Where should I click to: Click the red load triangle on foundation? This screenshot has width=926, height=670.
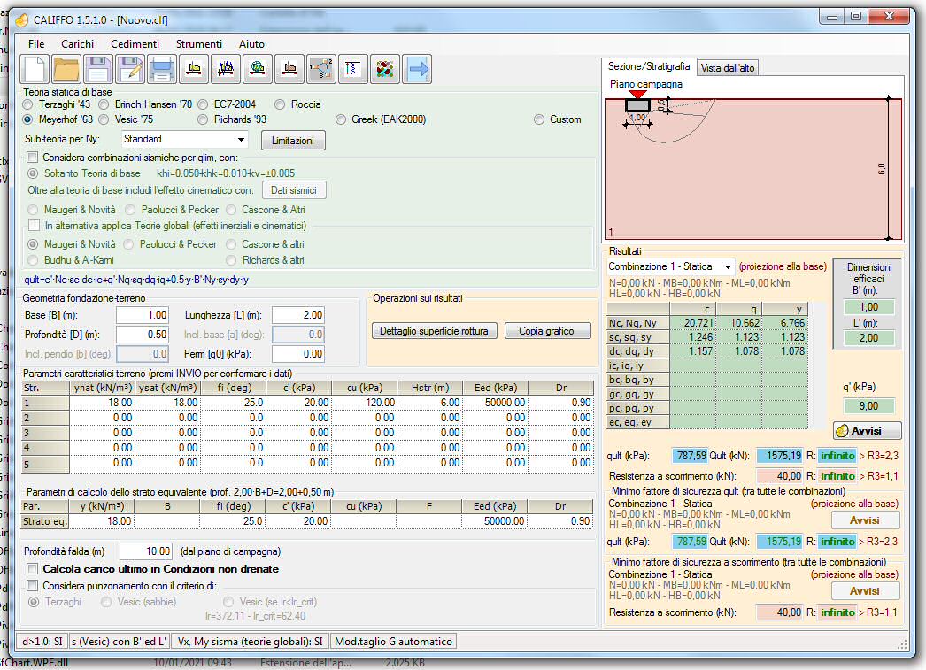click(637, 95)
